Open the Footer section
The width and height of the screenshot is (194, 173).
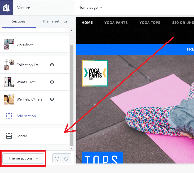pos(35,136)
